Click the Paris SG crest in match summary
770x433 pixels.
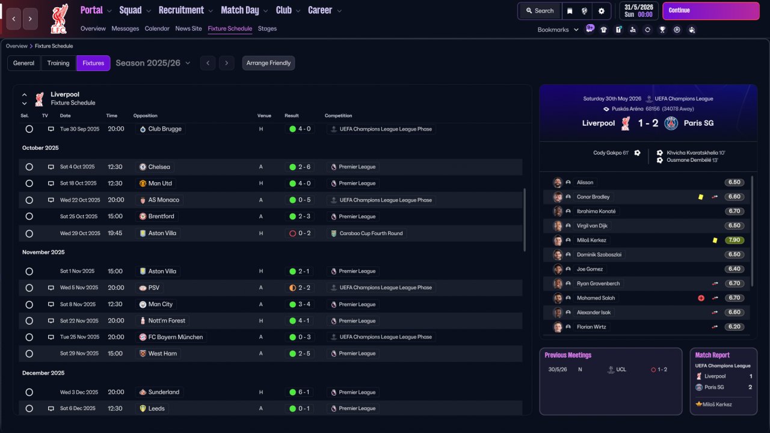pyautogui.click(x=671, y=123)
